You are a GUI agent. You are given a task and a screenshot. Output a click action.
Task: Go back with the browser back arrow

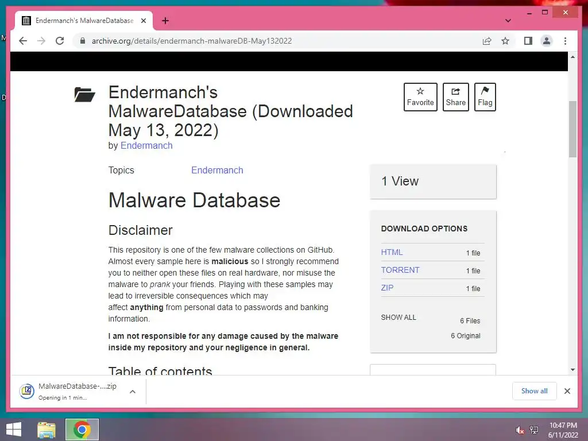click(x=23, y=41)
